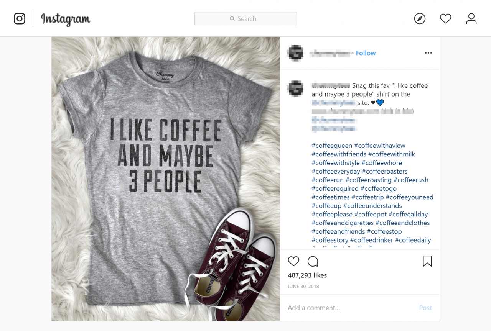The height and width of the screenshot is (331, 491).
Task: Open your profile icon at top right
Action: click(x=471, y=18)
